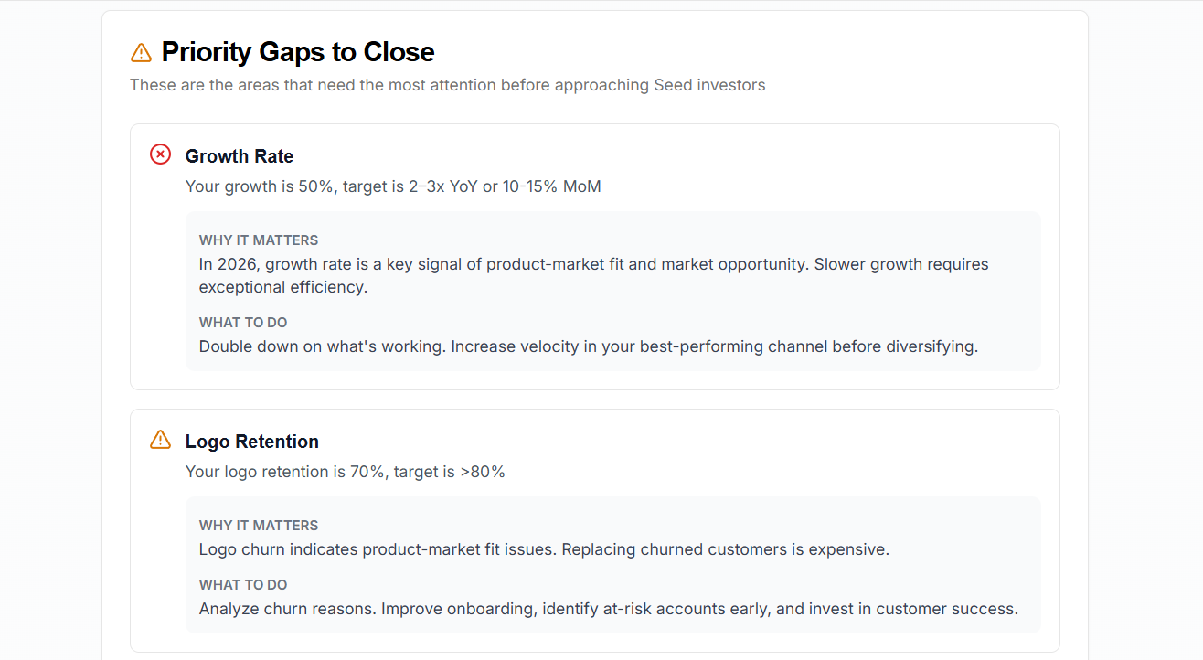The width and height of the screenshot is (1203, 660).
Task: Click the 'exceptional efficiency.' line of text
Action: (x=283, y=287)
